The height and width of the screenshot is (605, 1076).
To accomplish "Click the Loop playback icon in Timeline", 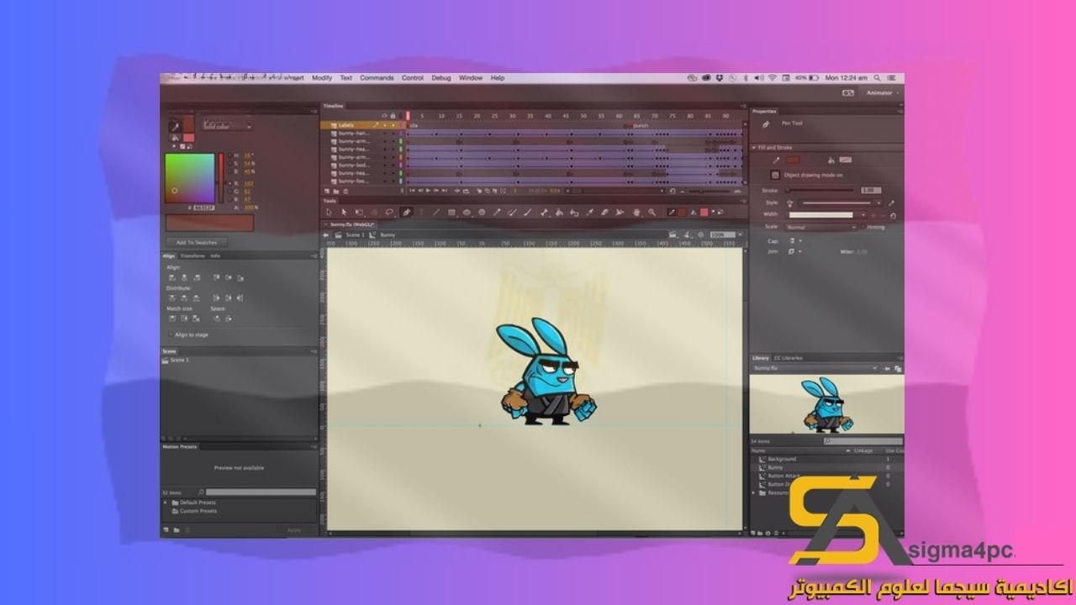I will point(466,191).
